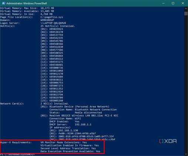Click the 'C:\pagefile.sys' page file value
Screen dimensions: 188x156
coord(52,17)
